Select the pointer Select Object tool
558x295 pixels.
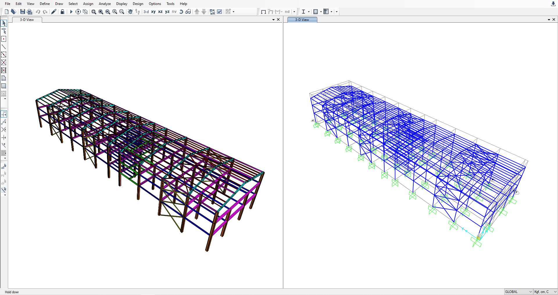[x=4, y=23]
